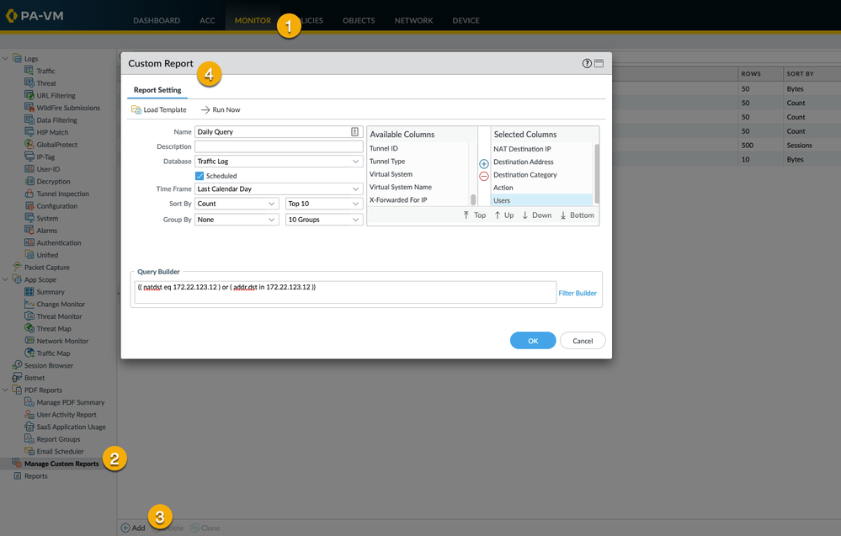
Task: Open the Filter Builder link
Action: (578, 293)
